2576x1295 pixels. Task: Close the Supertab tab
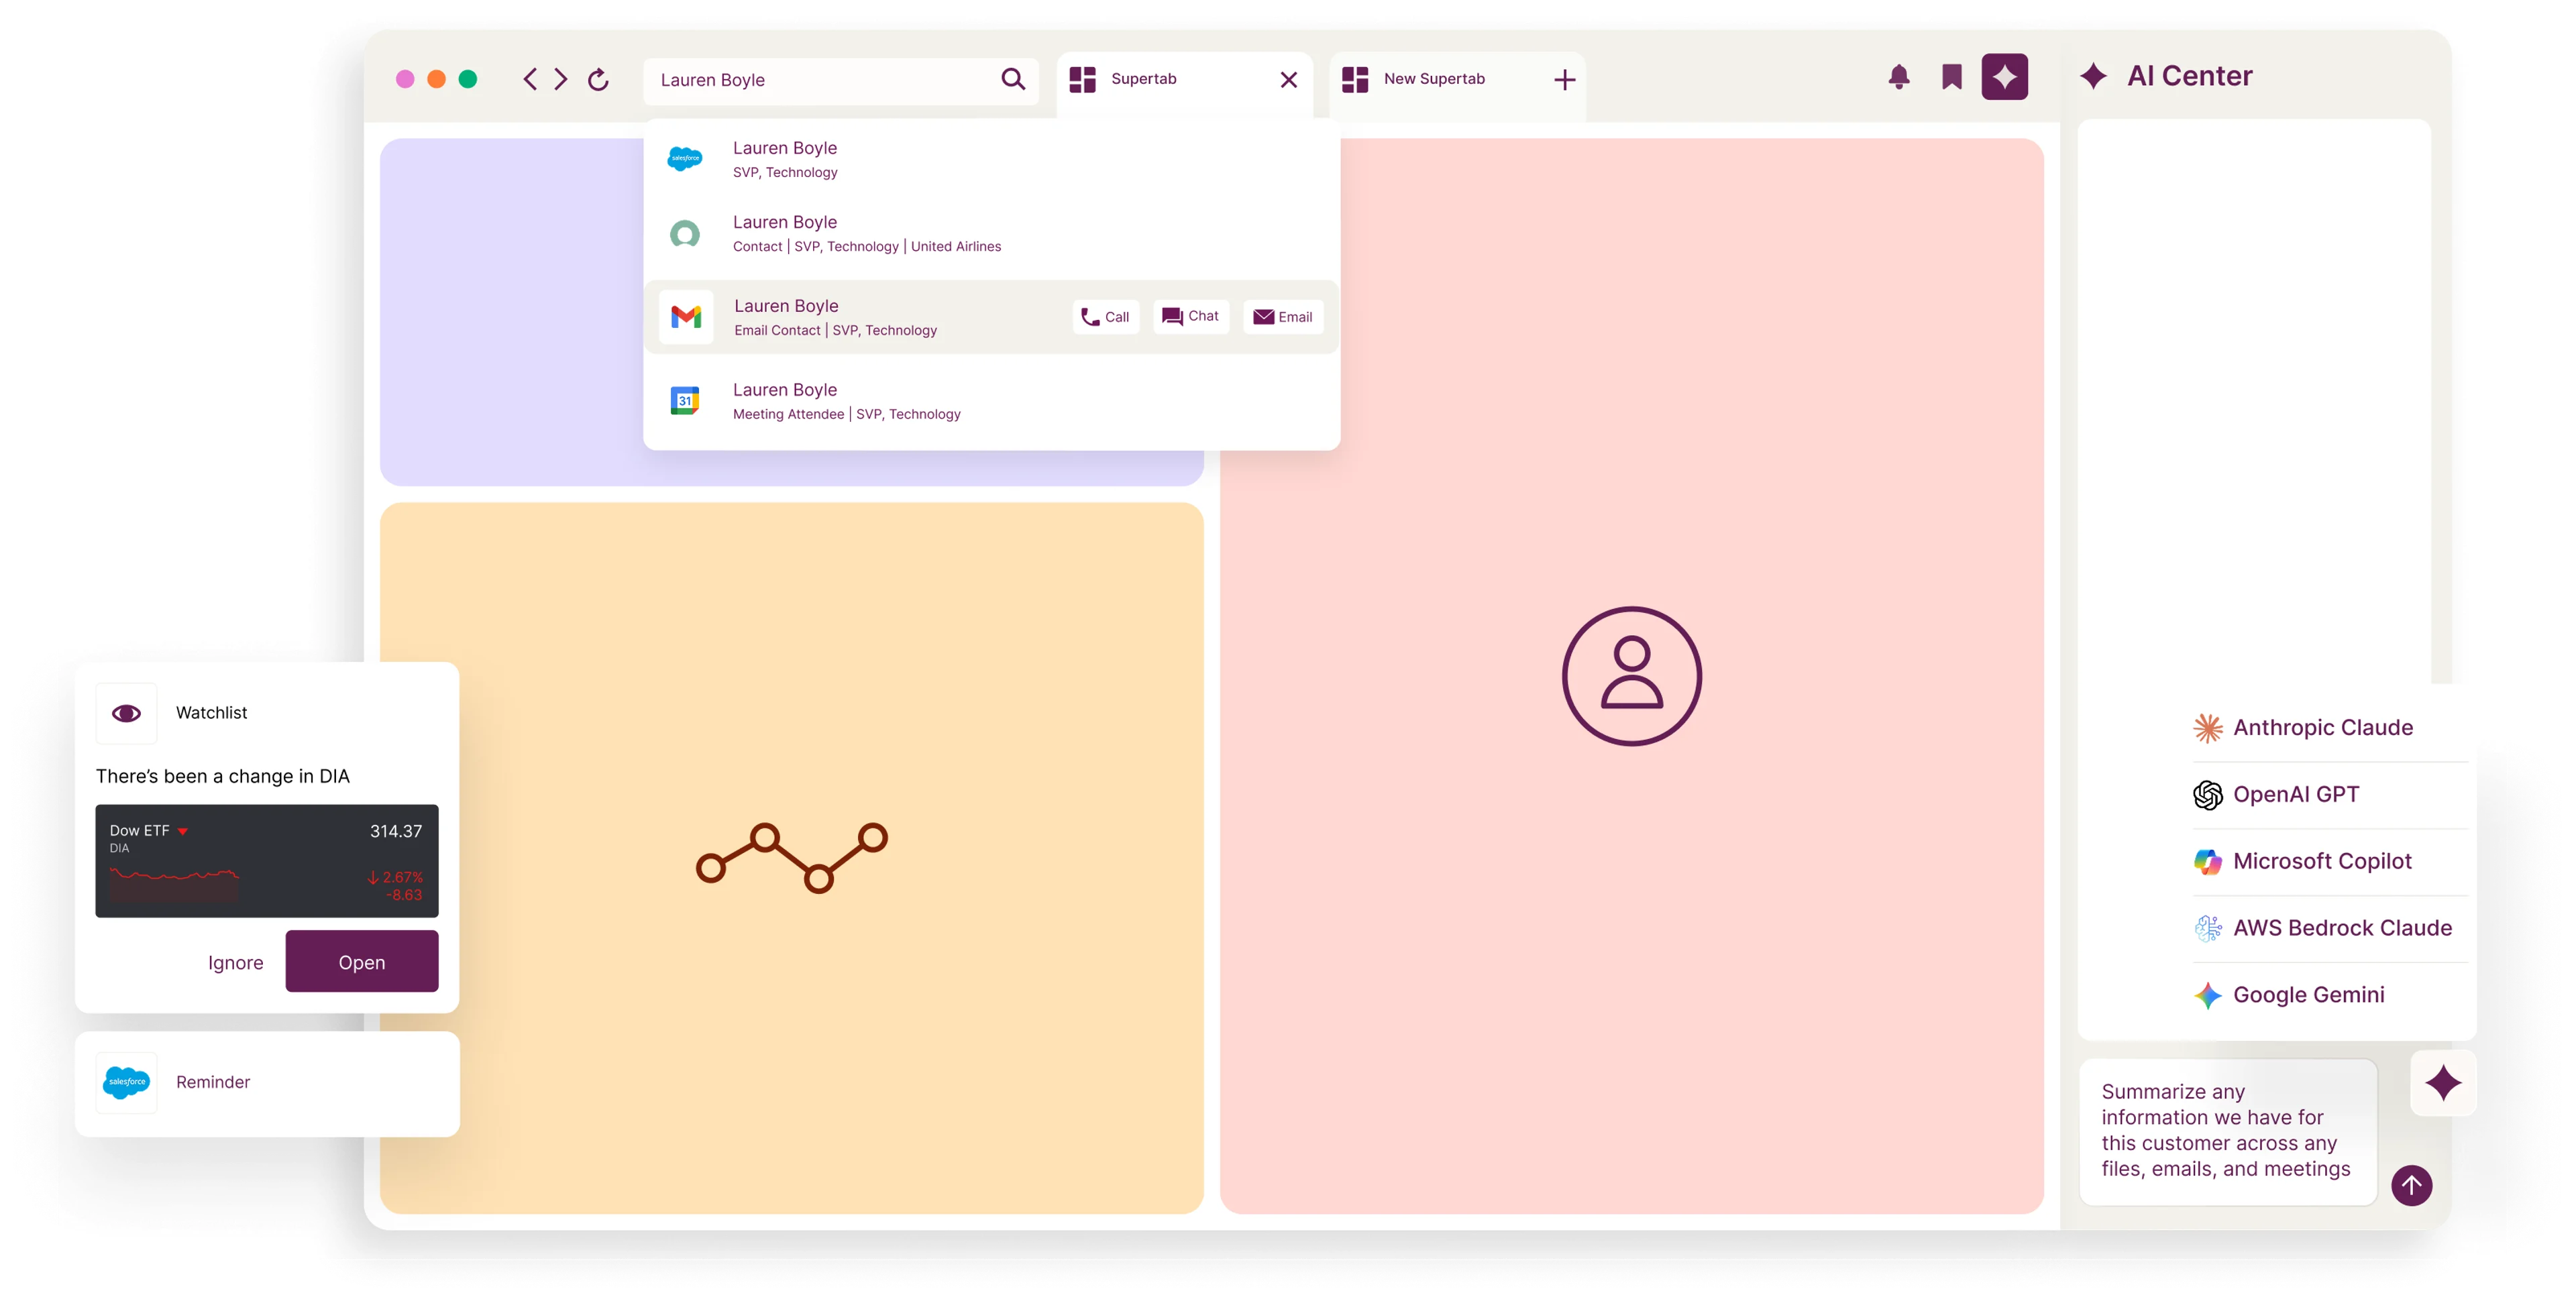click(x=1288, y=80)
